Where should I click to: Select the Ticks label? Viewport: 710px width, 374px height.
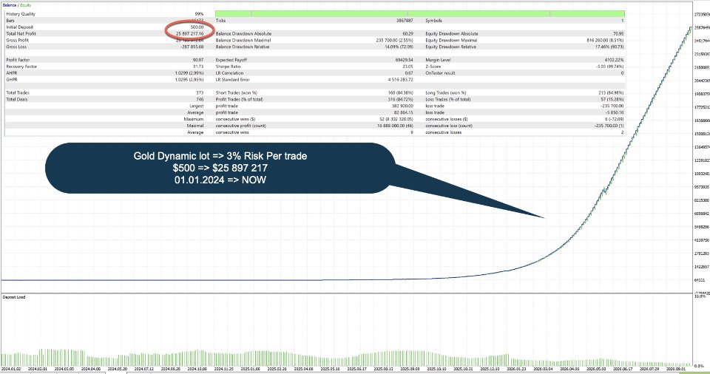point(220,21)
